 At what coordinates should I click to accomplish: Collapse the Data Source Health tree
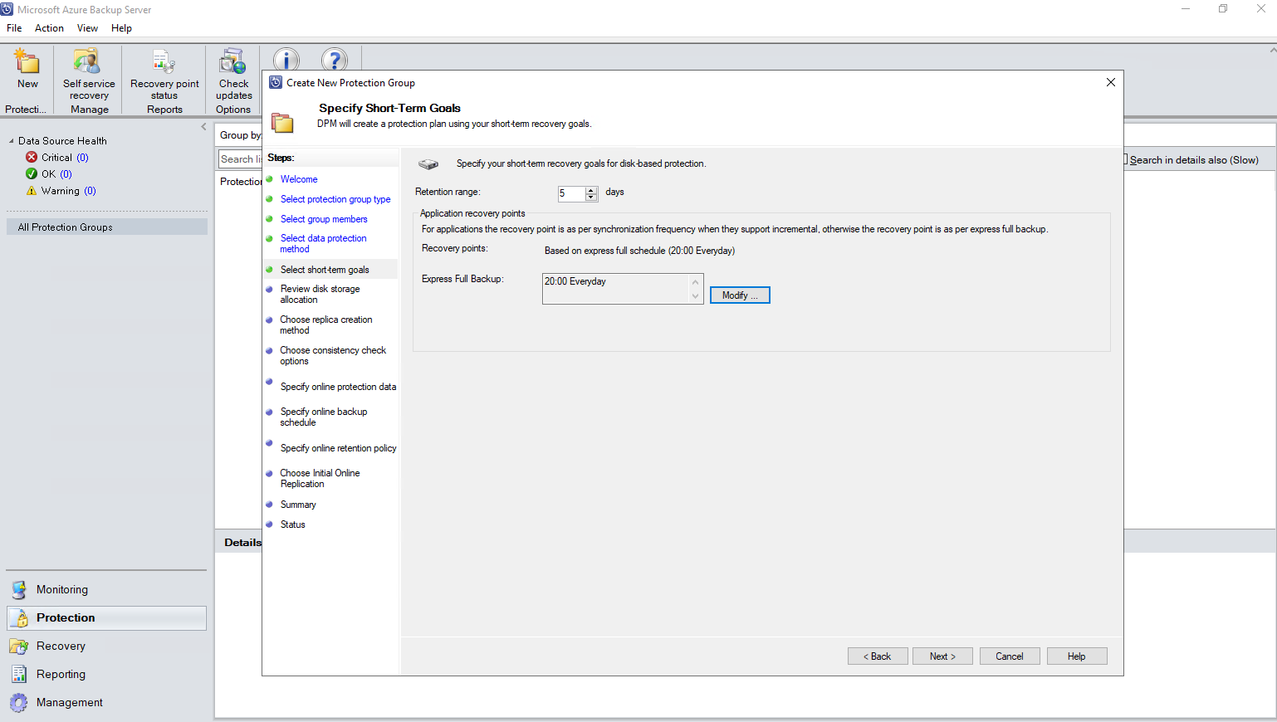12,141
